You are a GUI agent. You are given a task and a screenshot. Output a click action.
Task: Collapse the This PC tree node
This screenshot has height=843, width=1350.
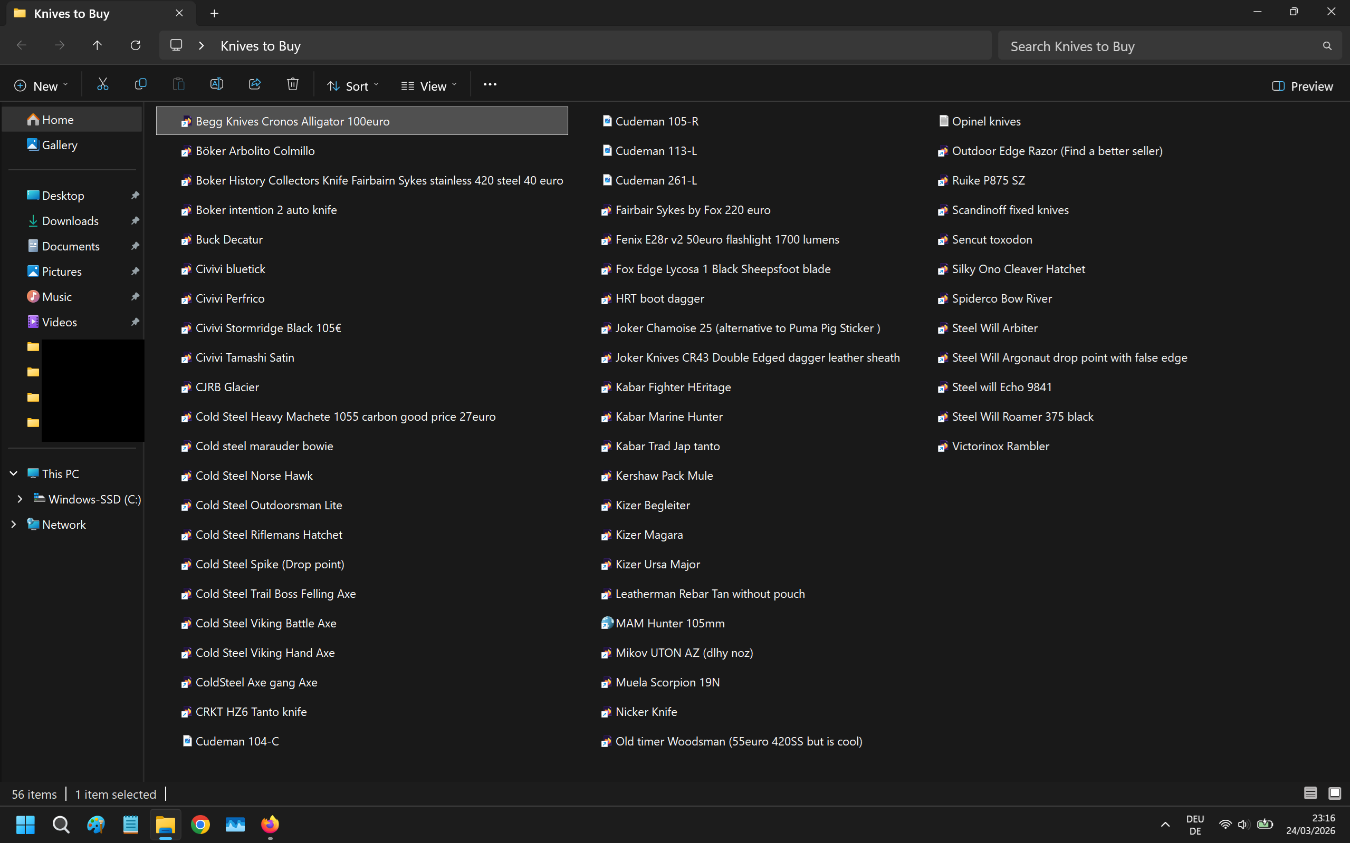[x=13, y=473]
